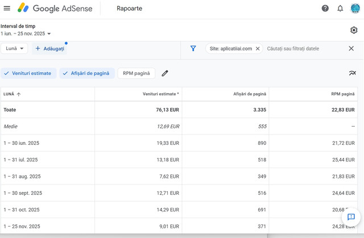The width and height of the screenshot is (364, 238).
Task: Open the user account avatar
Action: (x=355, y=9)
